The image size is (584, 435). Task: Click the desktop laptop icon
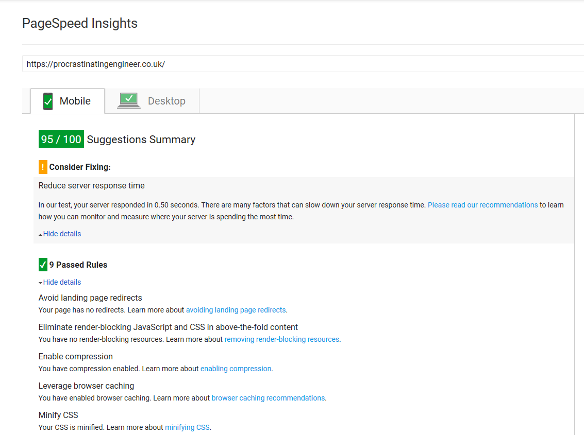tap(129, 100)
